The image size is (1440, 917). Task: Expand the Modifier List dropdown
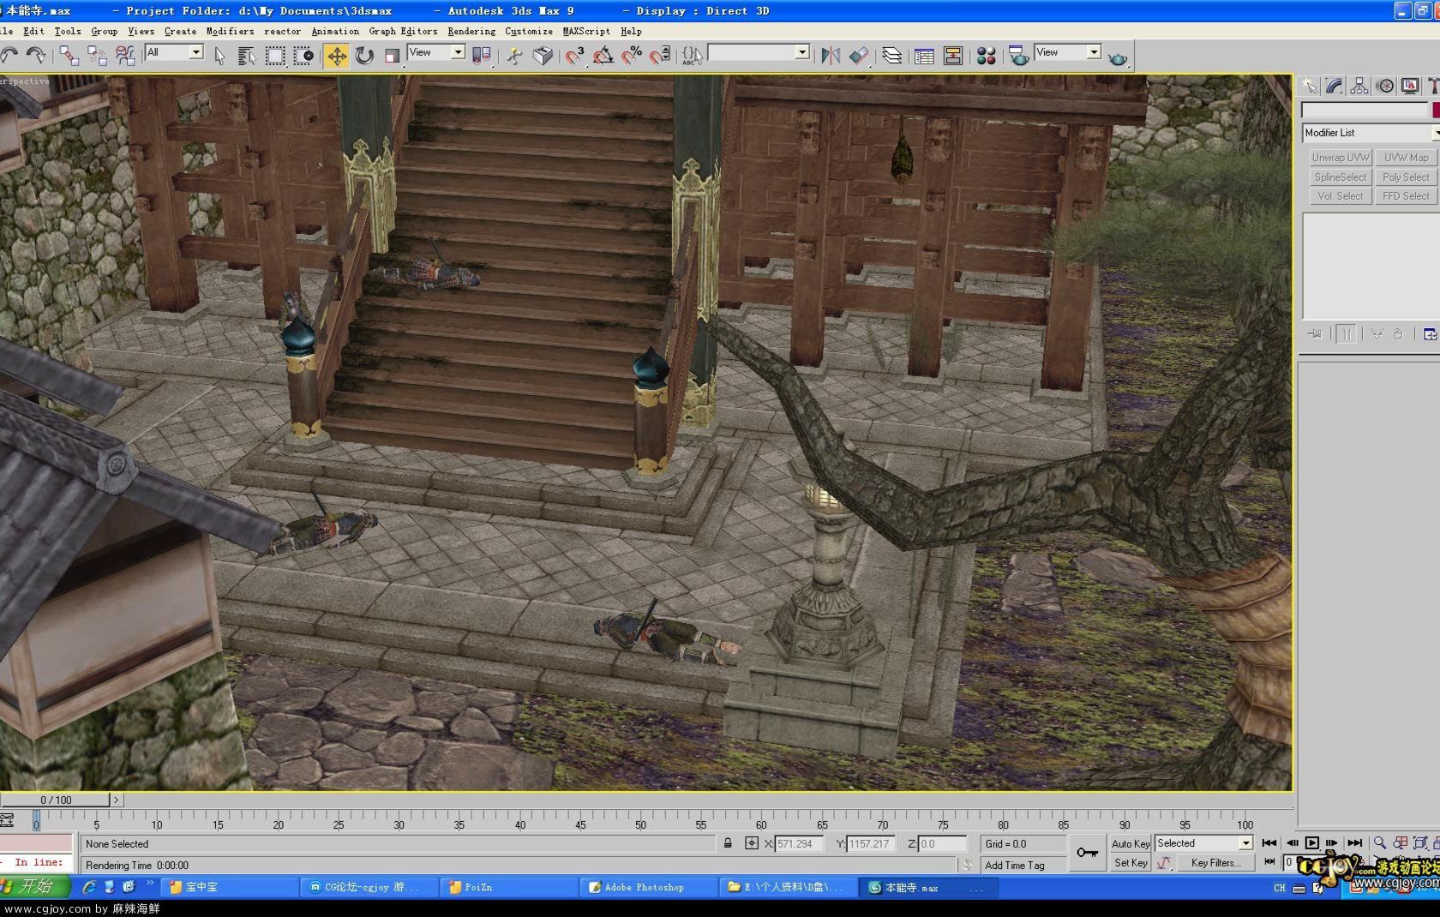1371,133
